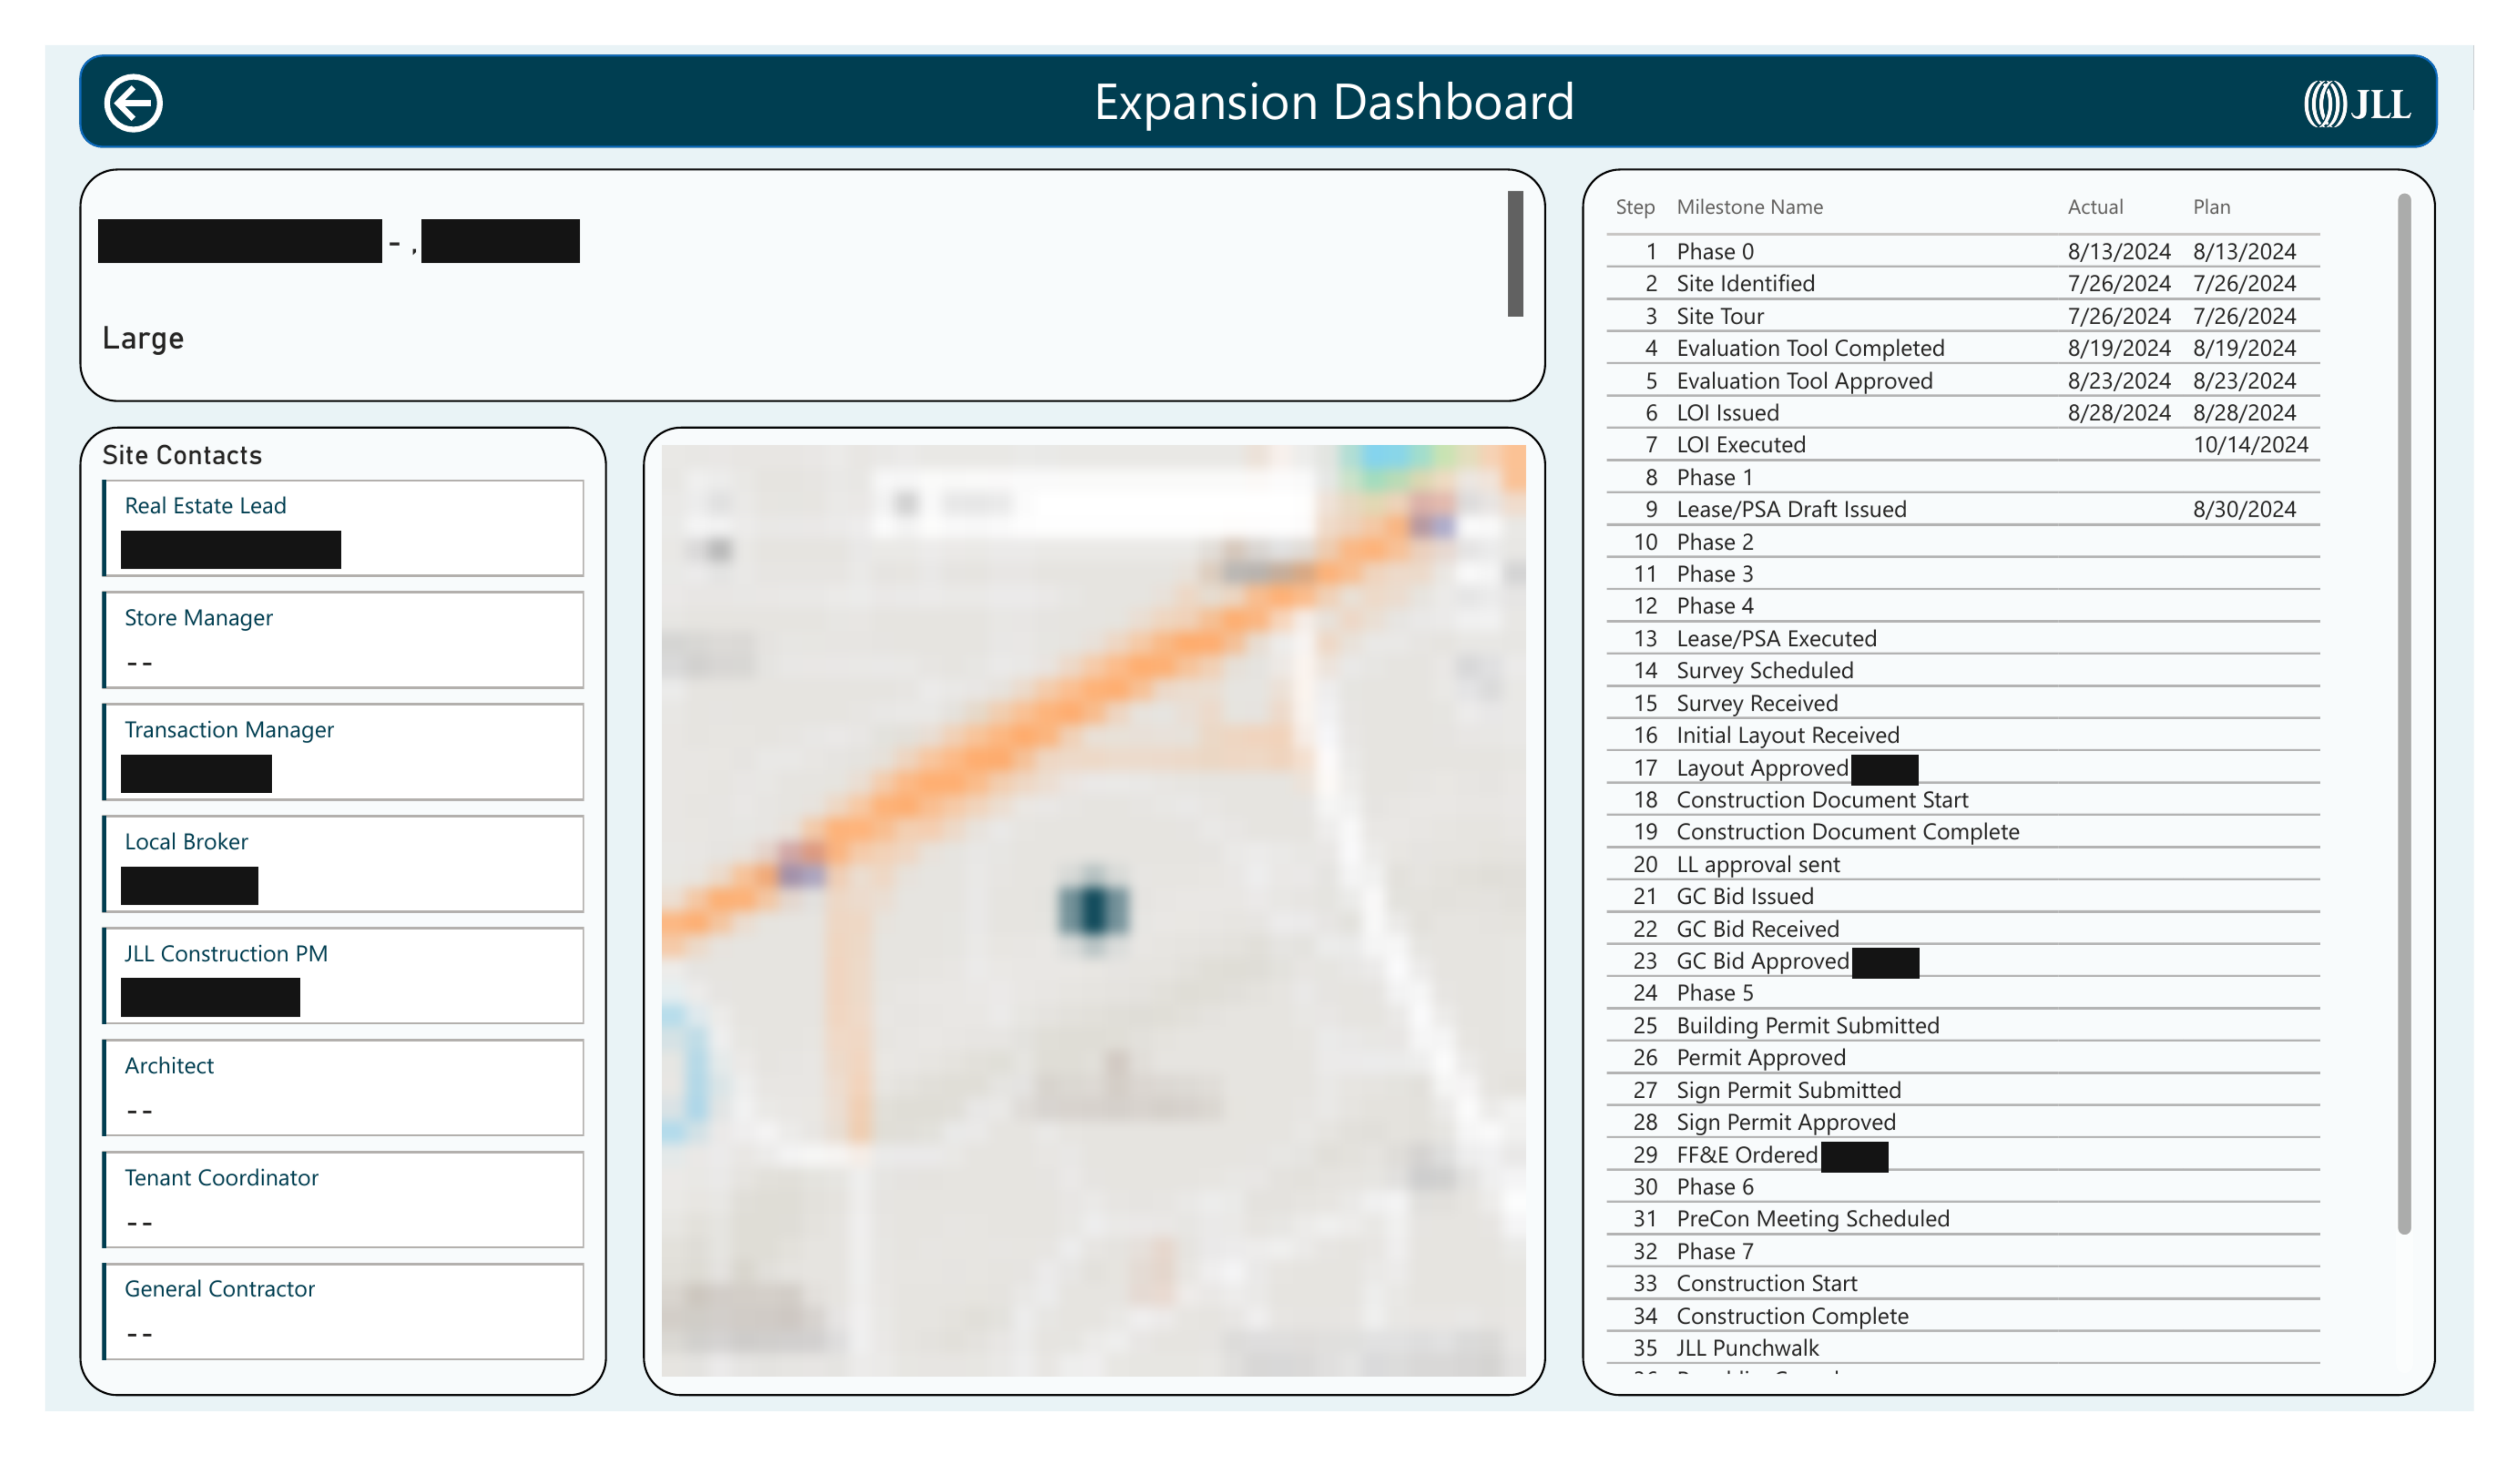Sort by Step column header
Viewport: 2520px width, 1457px height.
(x=1635, y=207)
